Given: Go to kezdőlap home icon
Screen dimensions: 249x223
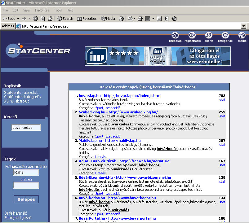Looking at the screenshot, I should tap(175, 37).
